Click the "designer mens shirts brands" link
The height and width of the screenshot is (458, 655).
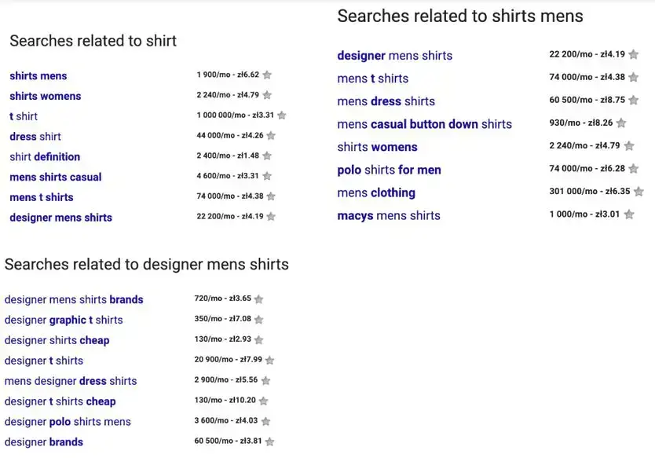(x=74, y=299)
